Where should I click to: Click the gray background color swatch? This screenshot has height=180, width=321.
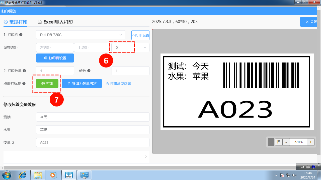click(x=271, y=142)
